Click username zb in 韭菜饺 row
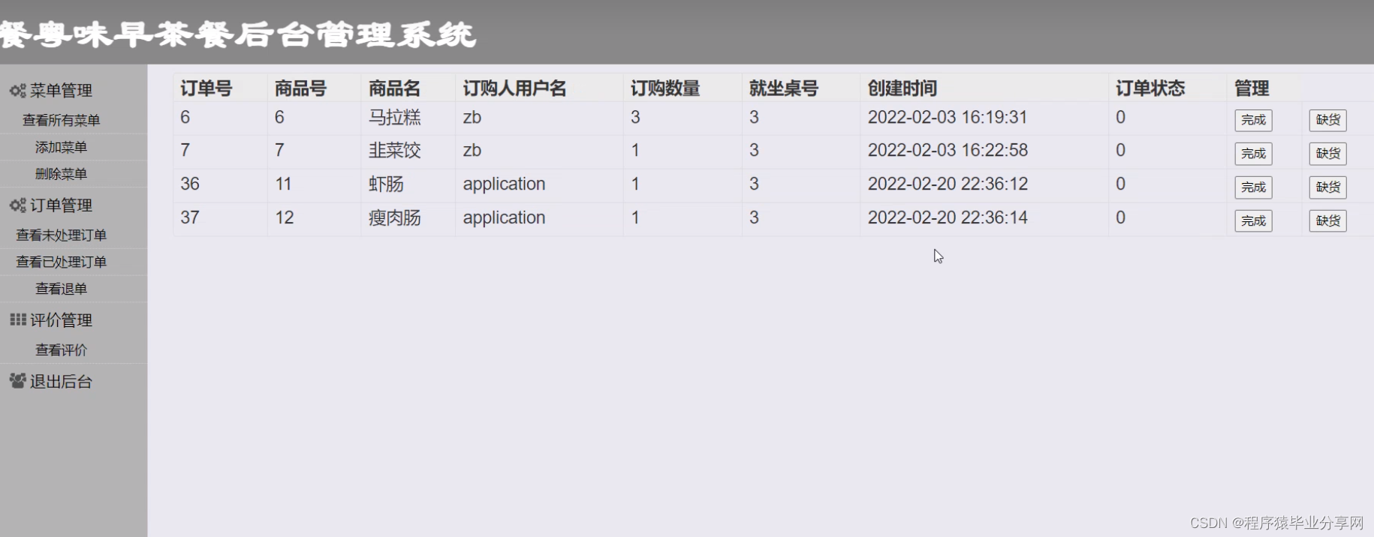Viewport: 1374px width, 537px height. [472, 151]
